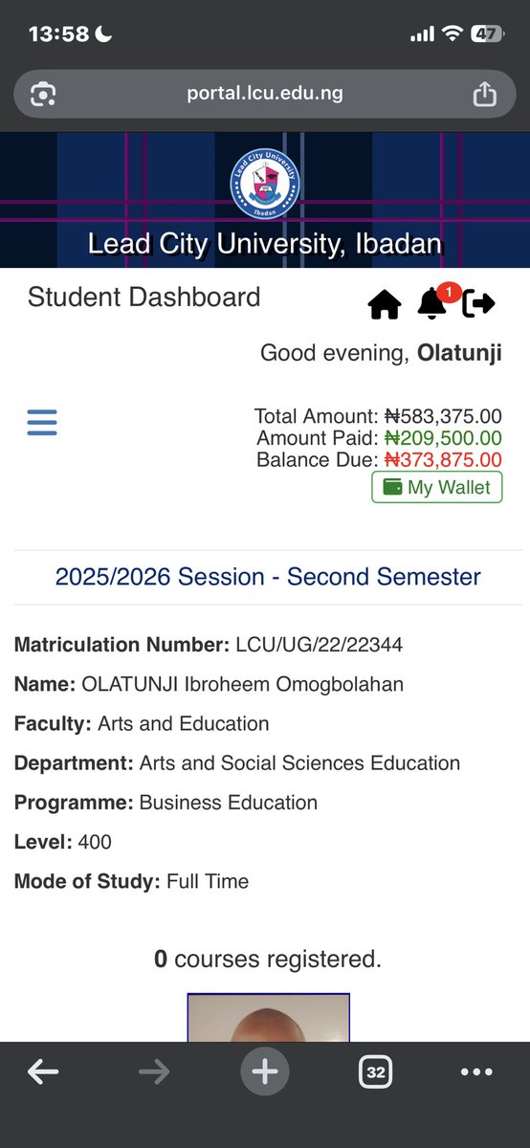
Task: Show the 32 open tabs switcher
Action: pyautogui.click(x=376, y=1072)
